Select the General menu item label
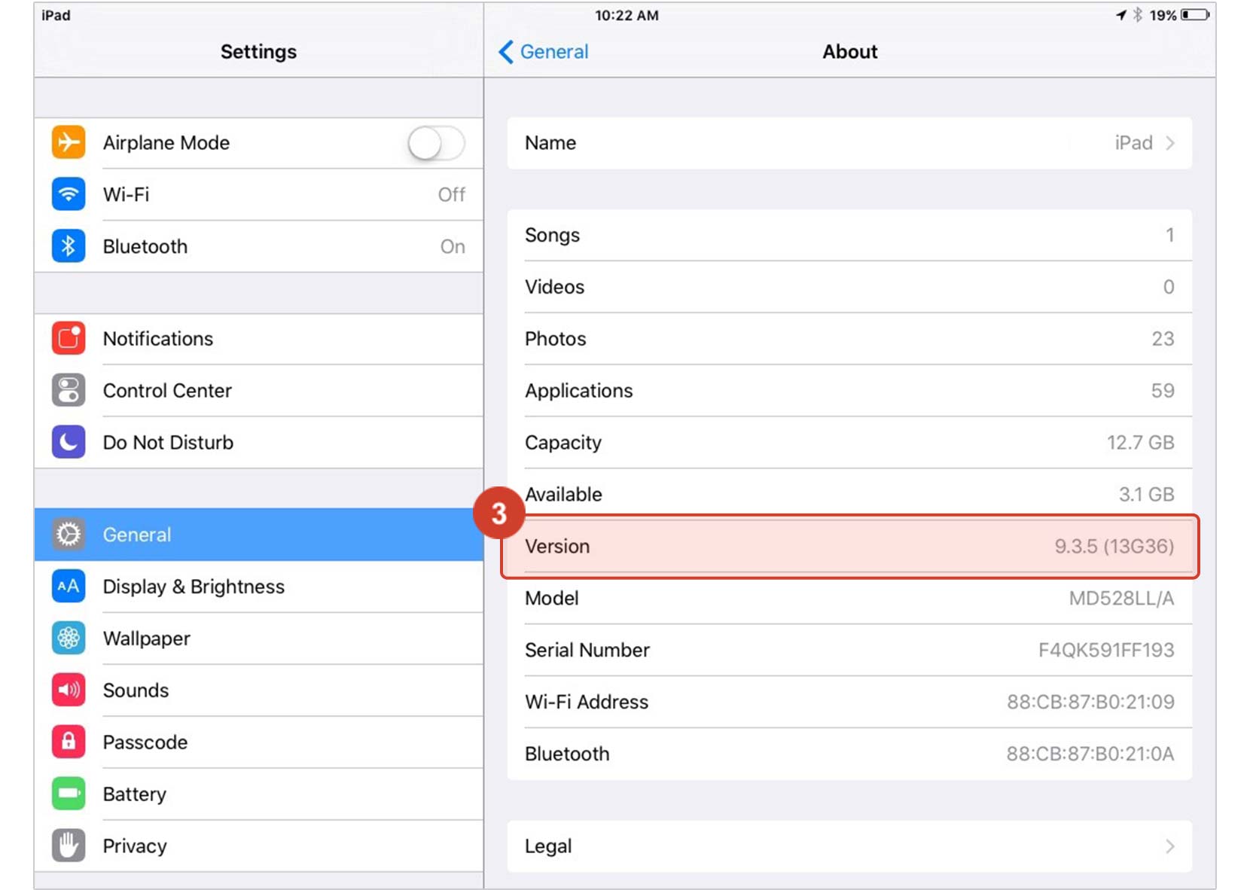 pyautogui.click(x=137, y=535)
